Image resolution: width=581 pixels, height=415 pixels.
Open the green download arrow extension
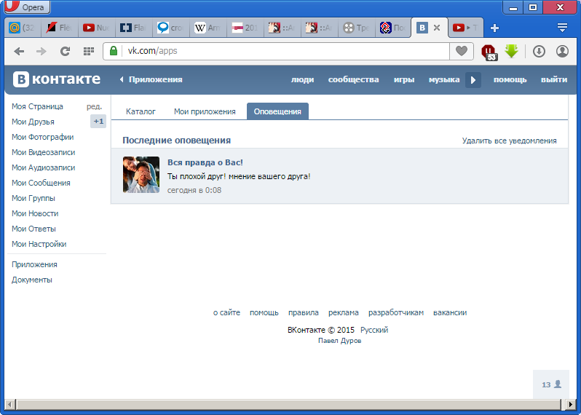pos(511,51)
